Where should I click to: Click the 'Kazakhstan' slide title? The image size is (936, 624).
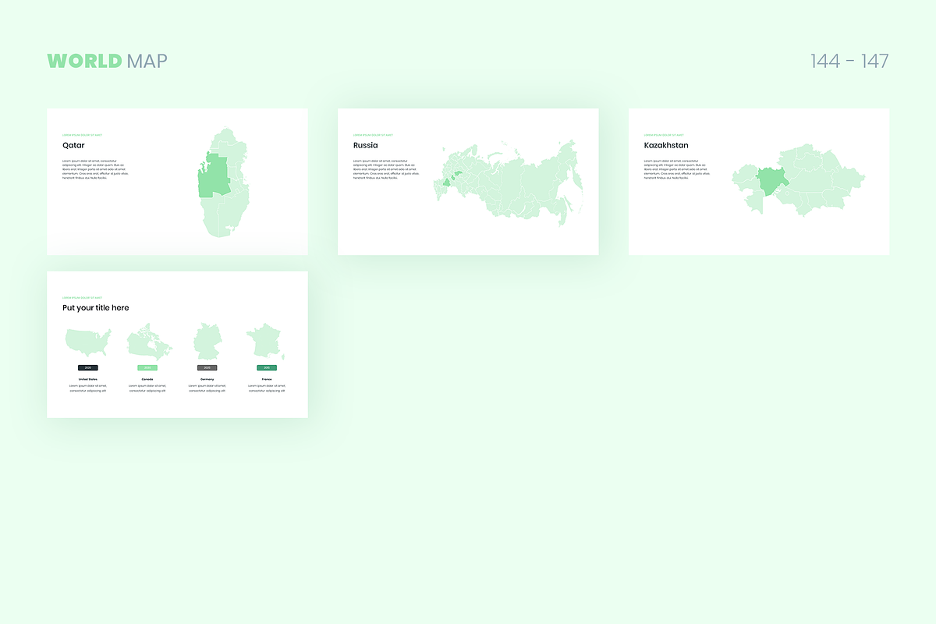[666, 146]
